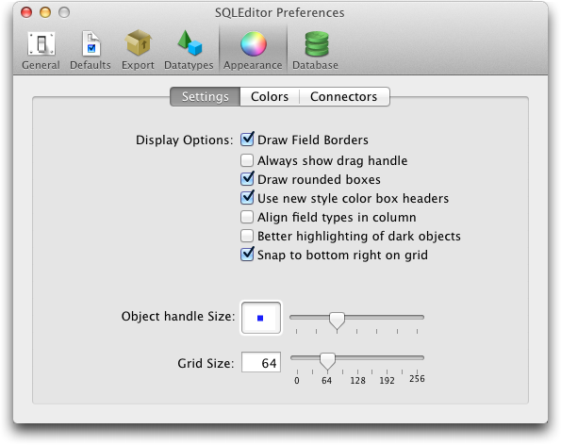561x445 pixels.
Task: Select the Export box icon
Action: [x=138, y=43]
